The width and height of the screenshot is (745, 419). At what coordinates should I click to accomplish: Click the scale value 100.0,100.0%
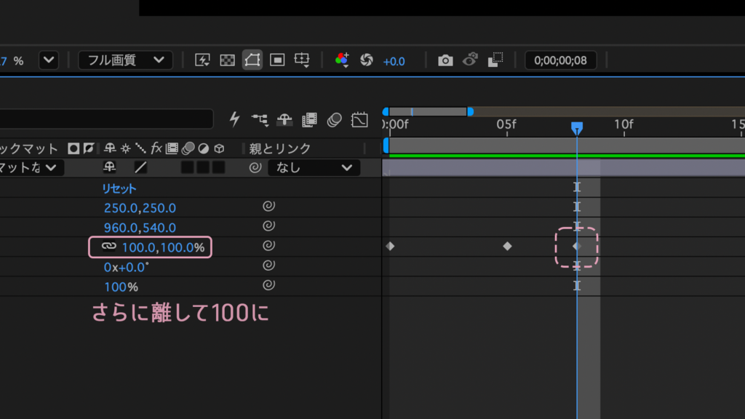pos(163,247)
